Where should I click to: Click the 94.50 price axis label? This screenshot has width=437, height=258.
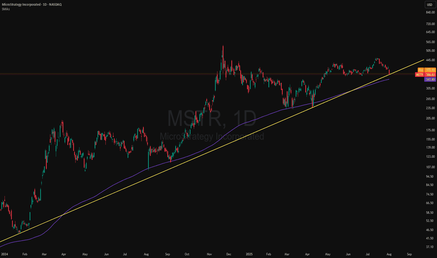click(430, 176)
